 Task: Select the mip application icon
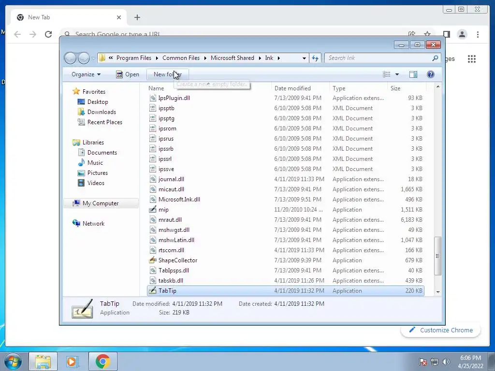[x=153, y=210]
